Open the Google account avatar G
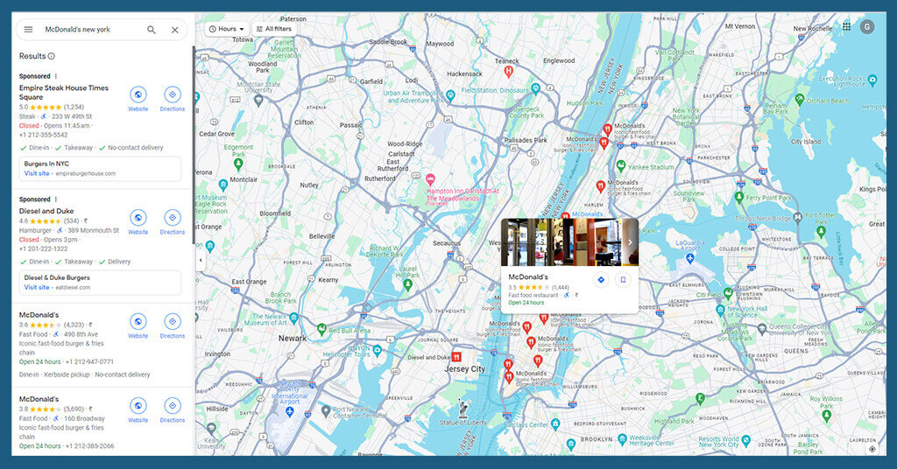Image resolution: width=897 pixels, height=469 pixels. 867,26
